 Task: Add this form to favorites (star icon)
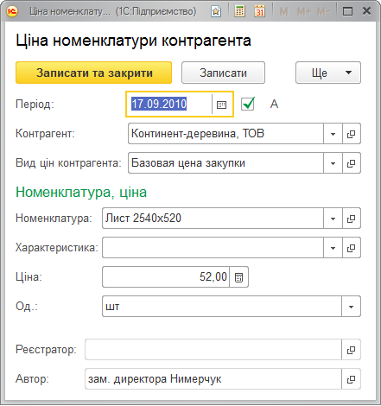(x=216, y=11)
